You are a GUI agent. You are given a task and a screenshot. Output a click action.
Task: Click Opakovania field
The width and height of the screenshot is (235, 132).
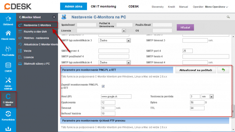tap(108, 102)
